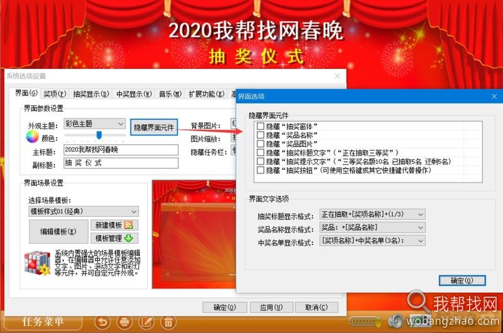Select the 扩展功能(E) tab
This screenshot has height=333, width=503.
207,93
